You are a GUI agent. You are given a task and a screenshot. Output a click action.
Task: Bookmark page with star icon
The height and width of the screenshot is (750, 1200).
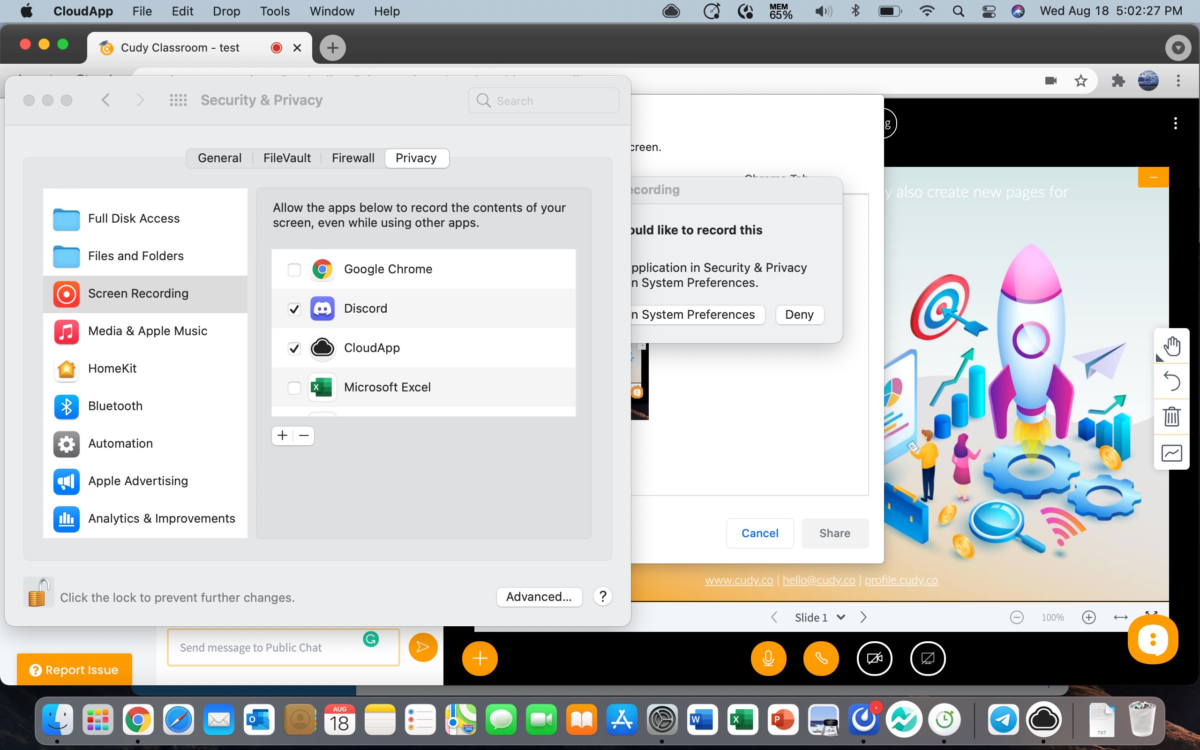1080,80
